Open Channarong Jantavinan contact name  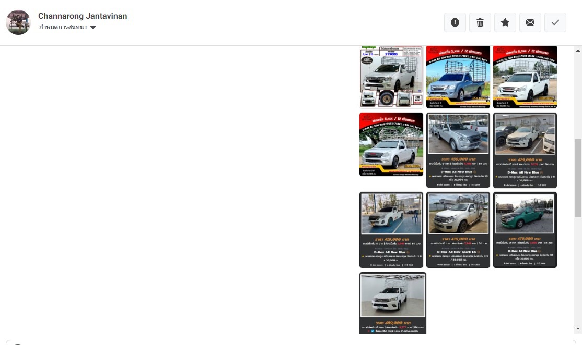(83, 16)
